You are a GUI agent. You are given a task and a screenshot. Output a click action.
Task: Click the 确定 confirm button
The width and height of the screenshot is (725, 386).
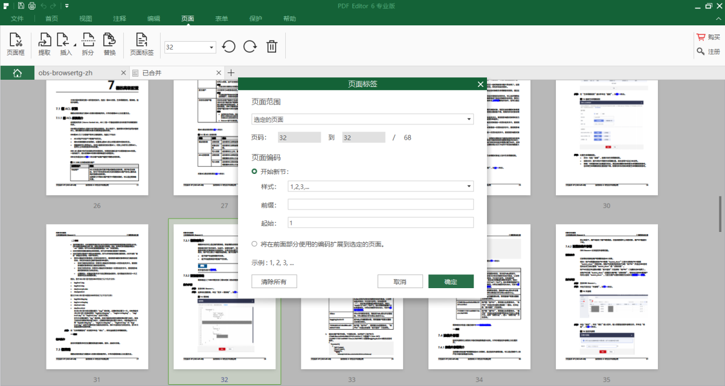click(451, 281)
